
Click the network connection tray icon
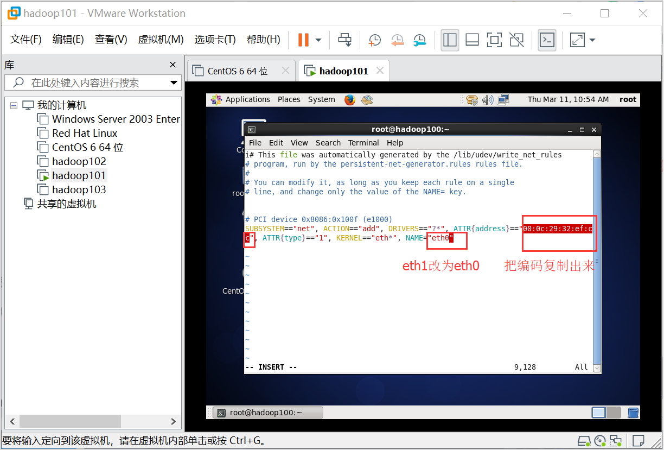click(x=503, y=100)
